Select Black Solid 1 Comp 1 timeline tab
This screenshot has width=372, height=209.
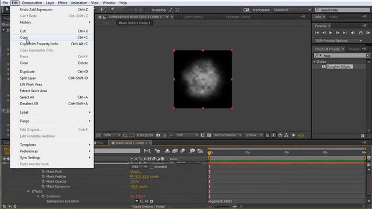point(131,143)
